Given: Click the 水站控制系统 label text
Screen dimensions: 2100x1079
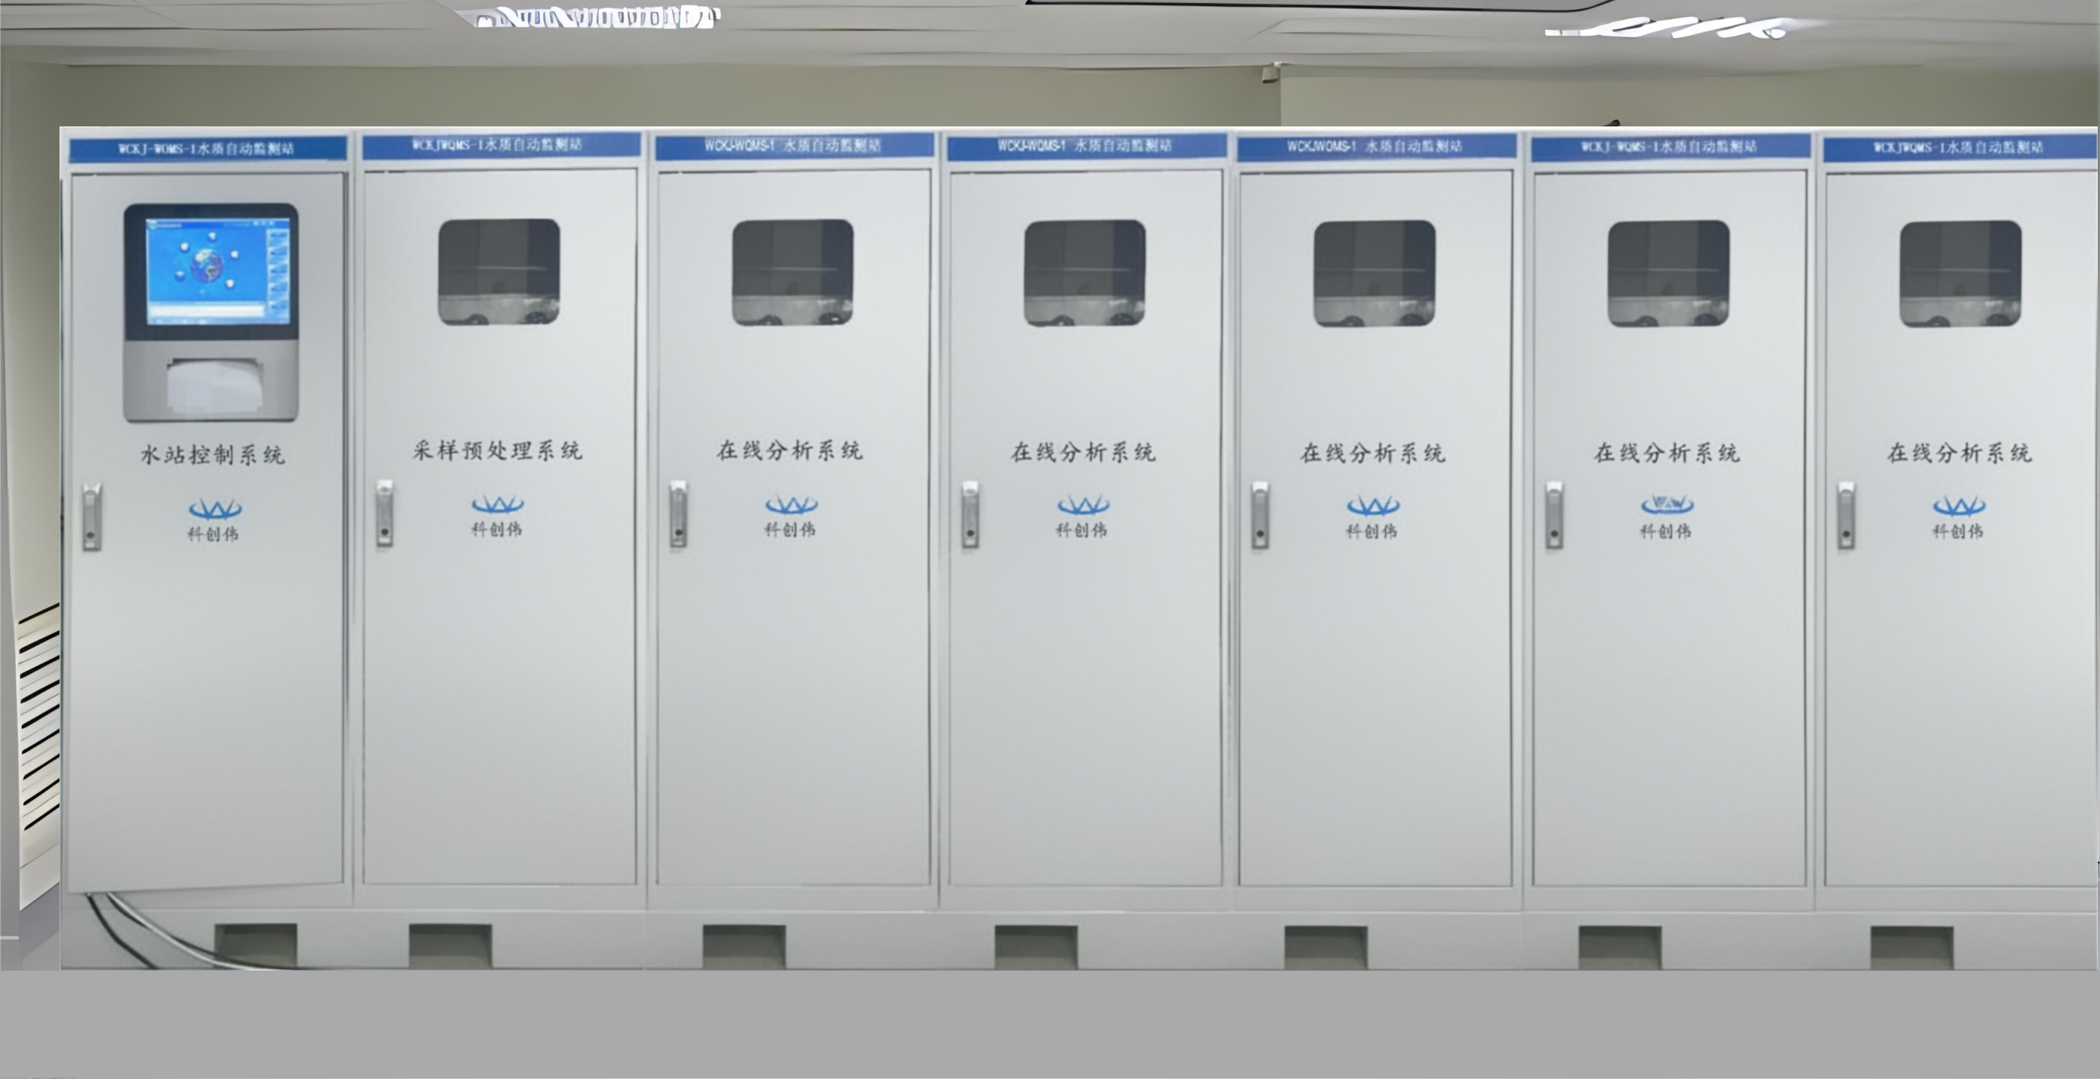Looking at the screenshot, I should coord(212,454).
